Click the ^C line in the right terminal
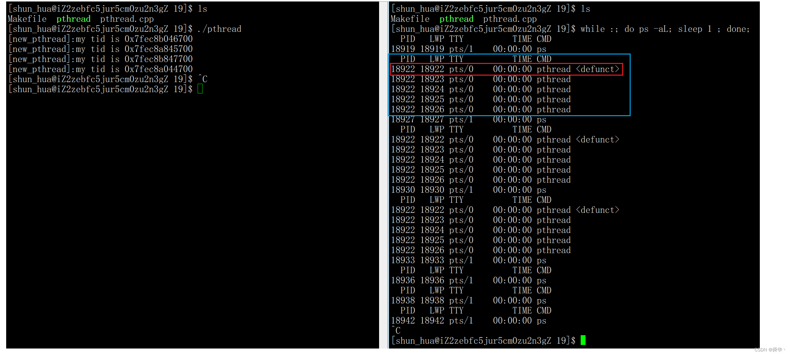 click(x=396, y=331)
